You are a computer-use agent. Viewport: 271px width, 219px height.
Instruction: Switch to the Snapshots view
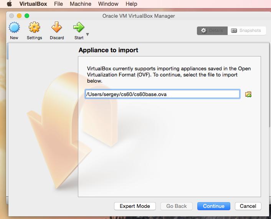click(x=247, y=31)
